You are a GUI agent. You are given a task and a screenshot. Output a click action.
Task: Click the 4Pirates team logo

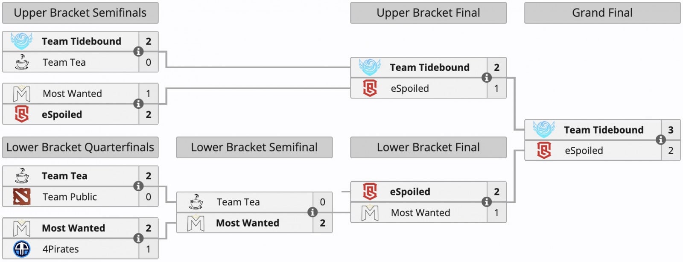[22, 249]
